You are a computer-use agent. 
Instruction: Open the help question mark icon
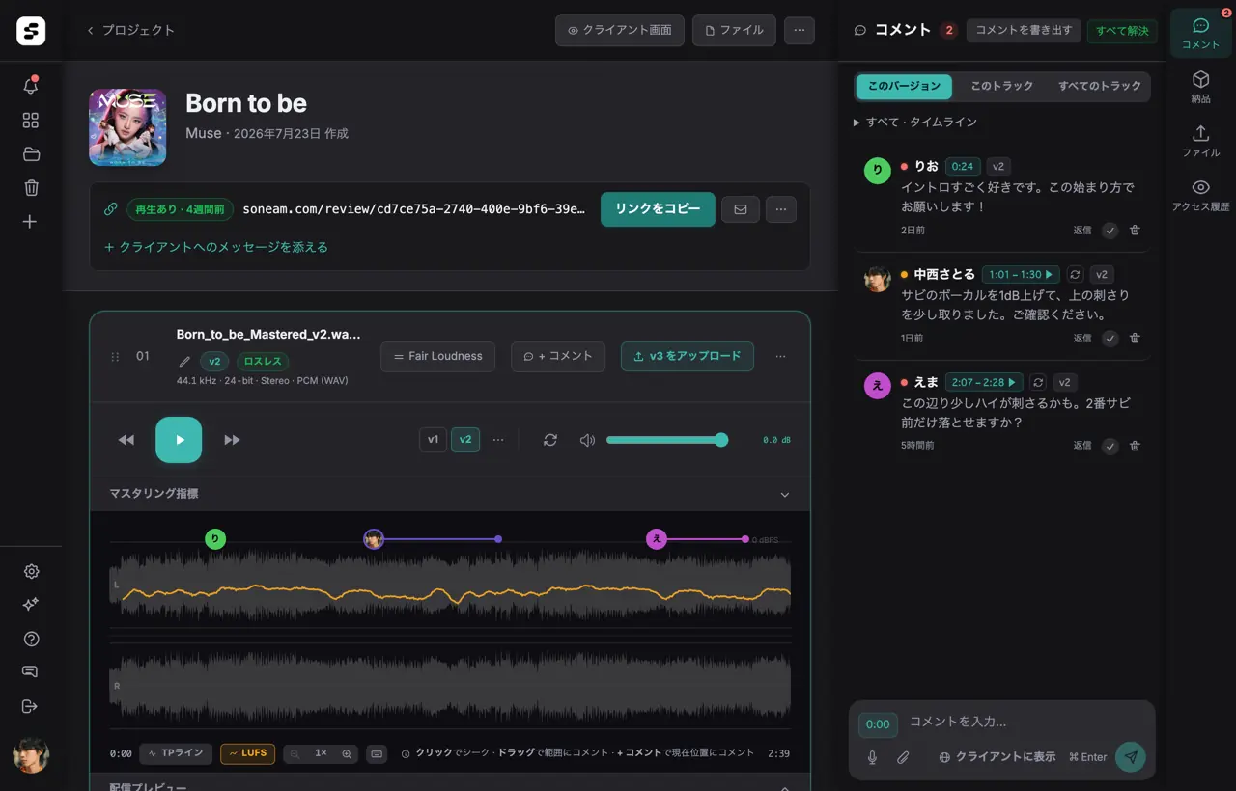point(31,639)
